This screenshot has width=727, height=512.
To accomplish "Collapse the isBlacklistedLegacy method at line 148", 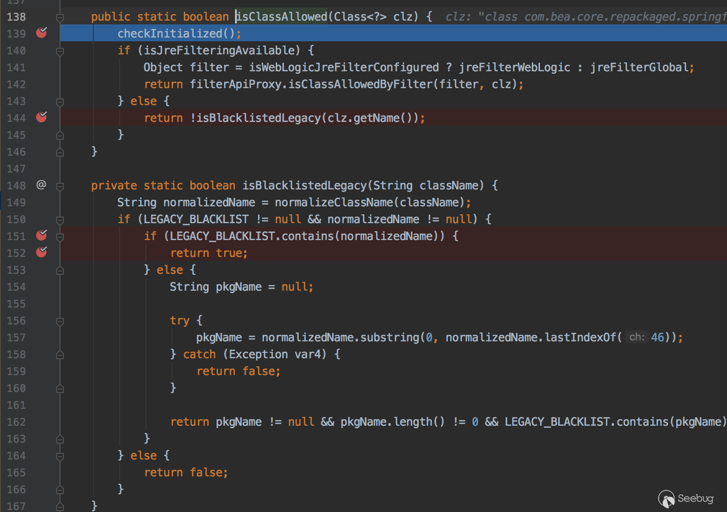I will point(60,187).
